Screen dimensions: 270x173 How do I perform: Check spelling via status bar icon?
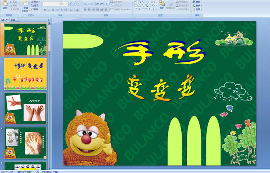(37, 171)
